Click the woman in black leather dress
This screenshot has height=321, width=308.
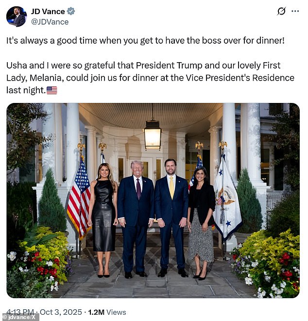(x=103, y=220)
